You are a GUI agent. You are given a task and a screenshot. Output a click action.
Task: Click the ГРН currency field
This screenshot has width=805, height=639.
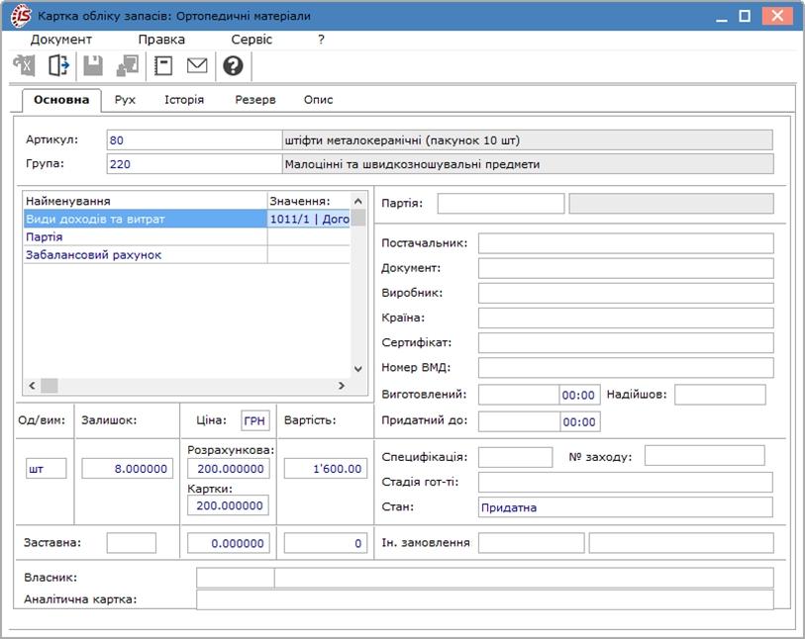[255, 420]
